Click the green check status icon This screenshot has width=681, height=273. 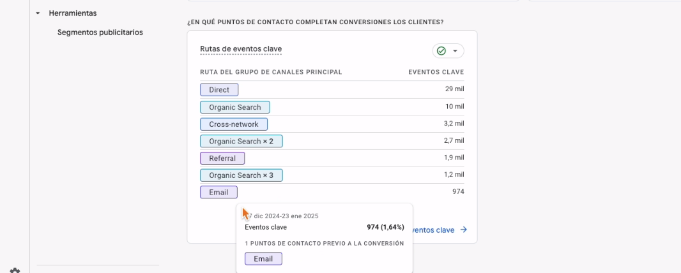441,51
